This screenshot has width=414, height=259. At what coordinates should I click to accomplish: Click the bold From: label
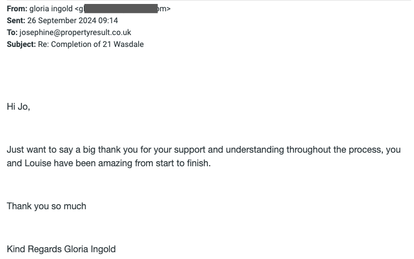coord(17,8)
